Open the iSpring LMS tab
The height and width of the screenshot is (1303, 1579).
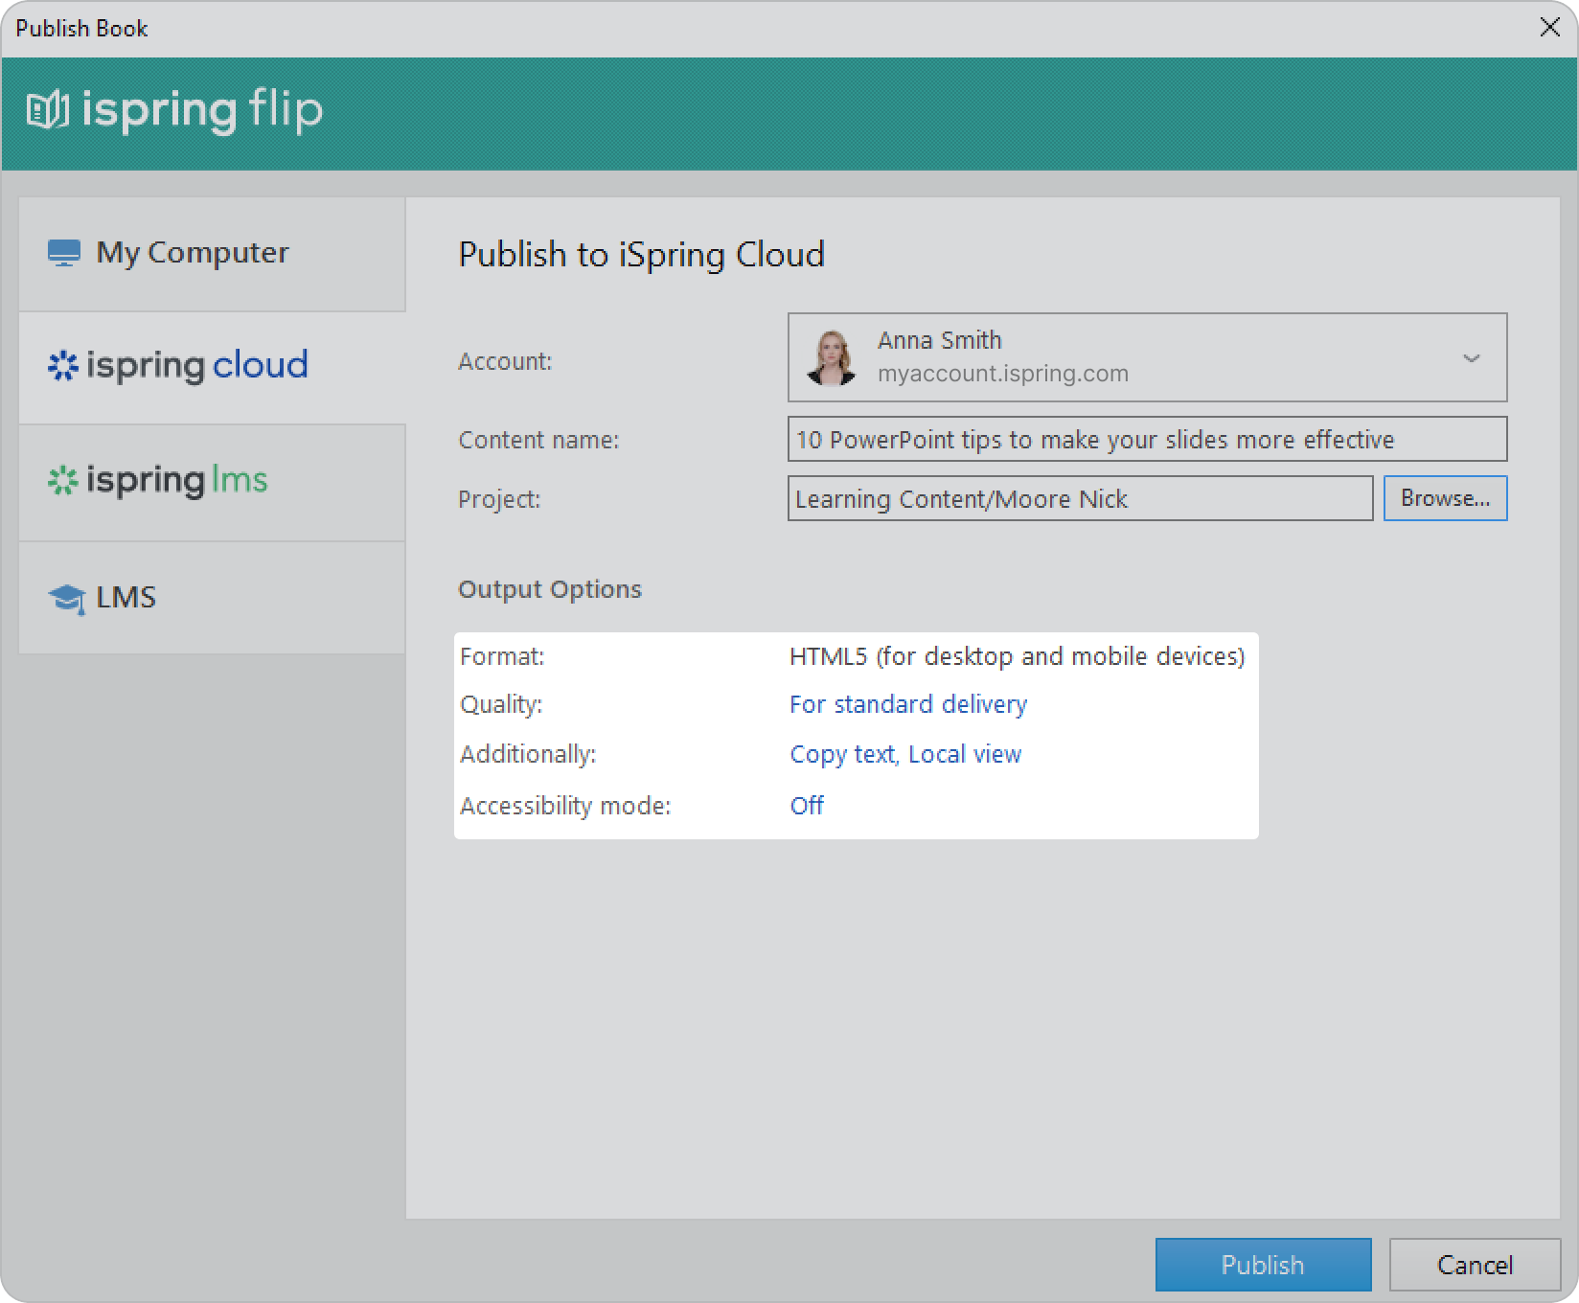(212, 482)
